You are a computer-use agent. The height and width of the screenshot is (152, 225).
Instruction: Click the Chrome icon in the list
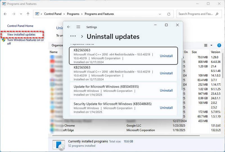point(52,126)
